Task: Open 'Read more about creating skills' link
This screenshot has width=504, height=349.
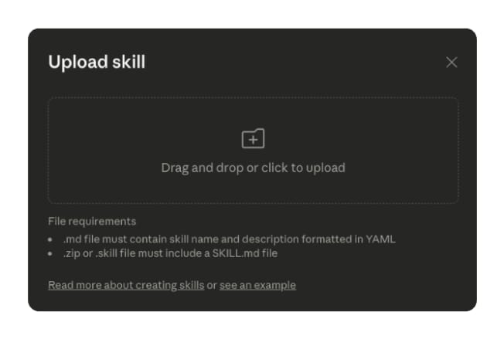Action: (x=126, y=285)
